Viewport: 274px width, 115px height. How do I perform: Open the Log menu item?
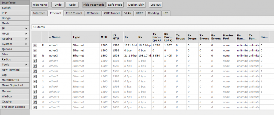click(x=15, y=75)
